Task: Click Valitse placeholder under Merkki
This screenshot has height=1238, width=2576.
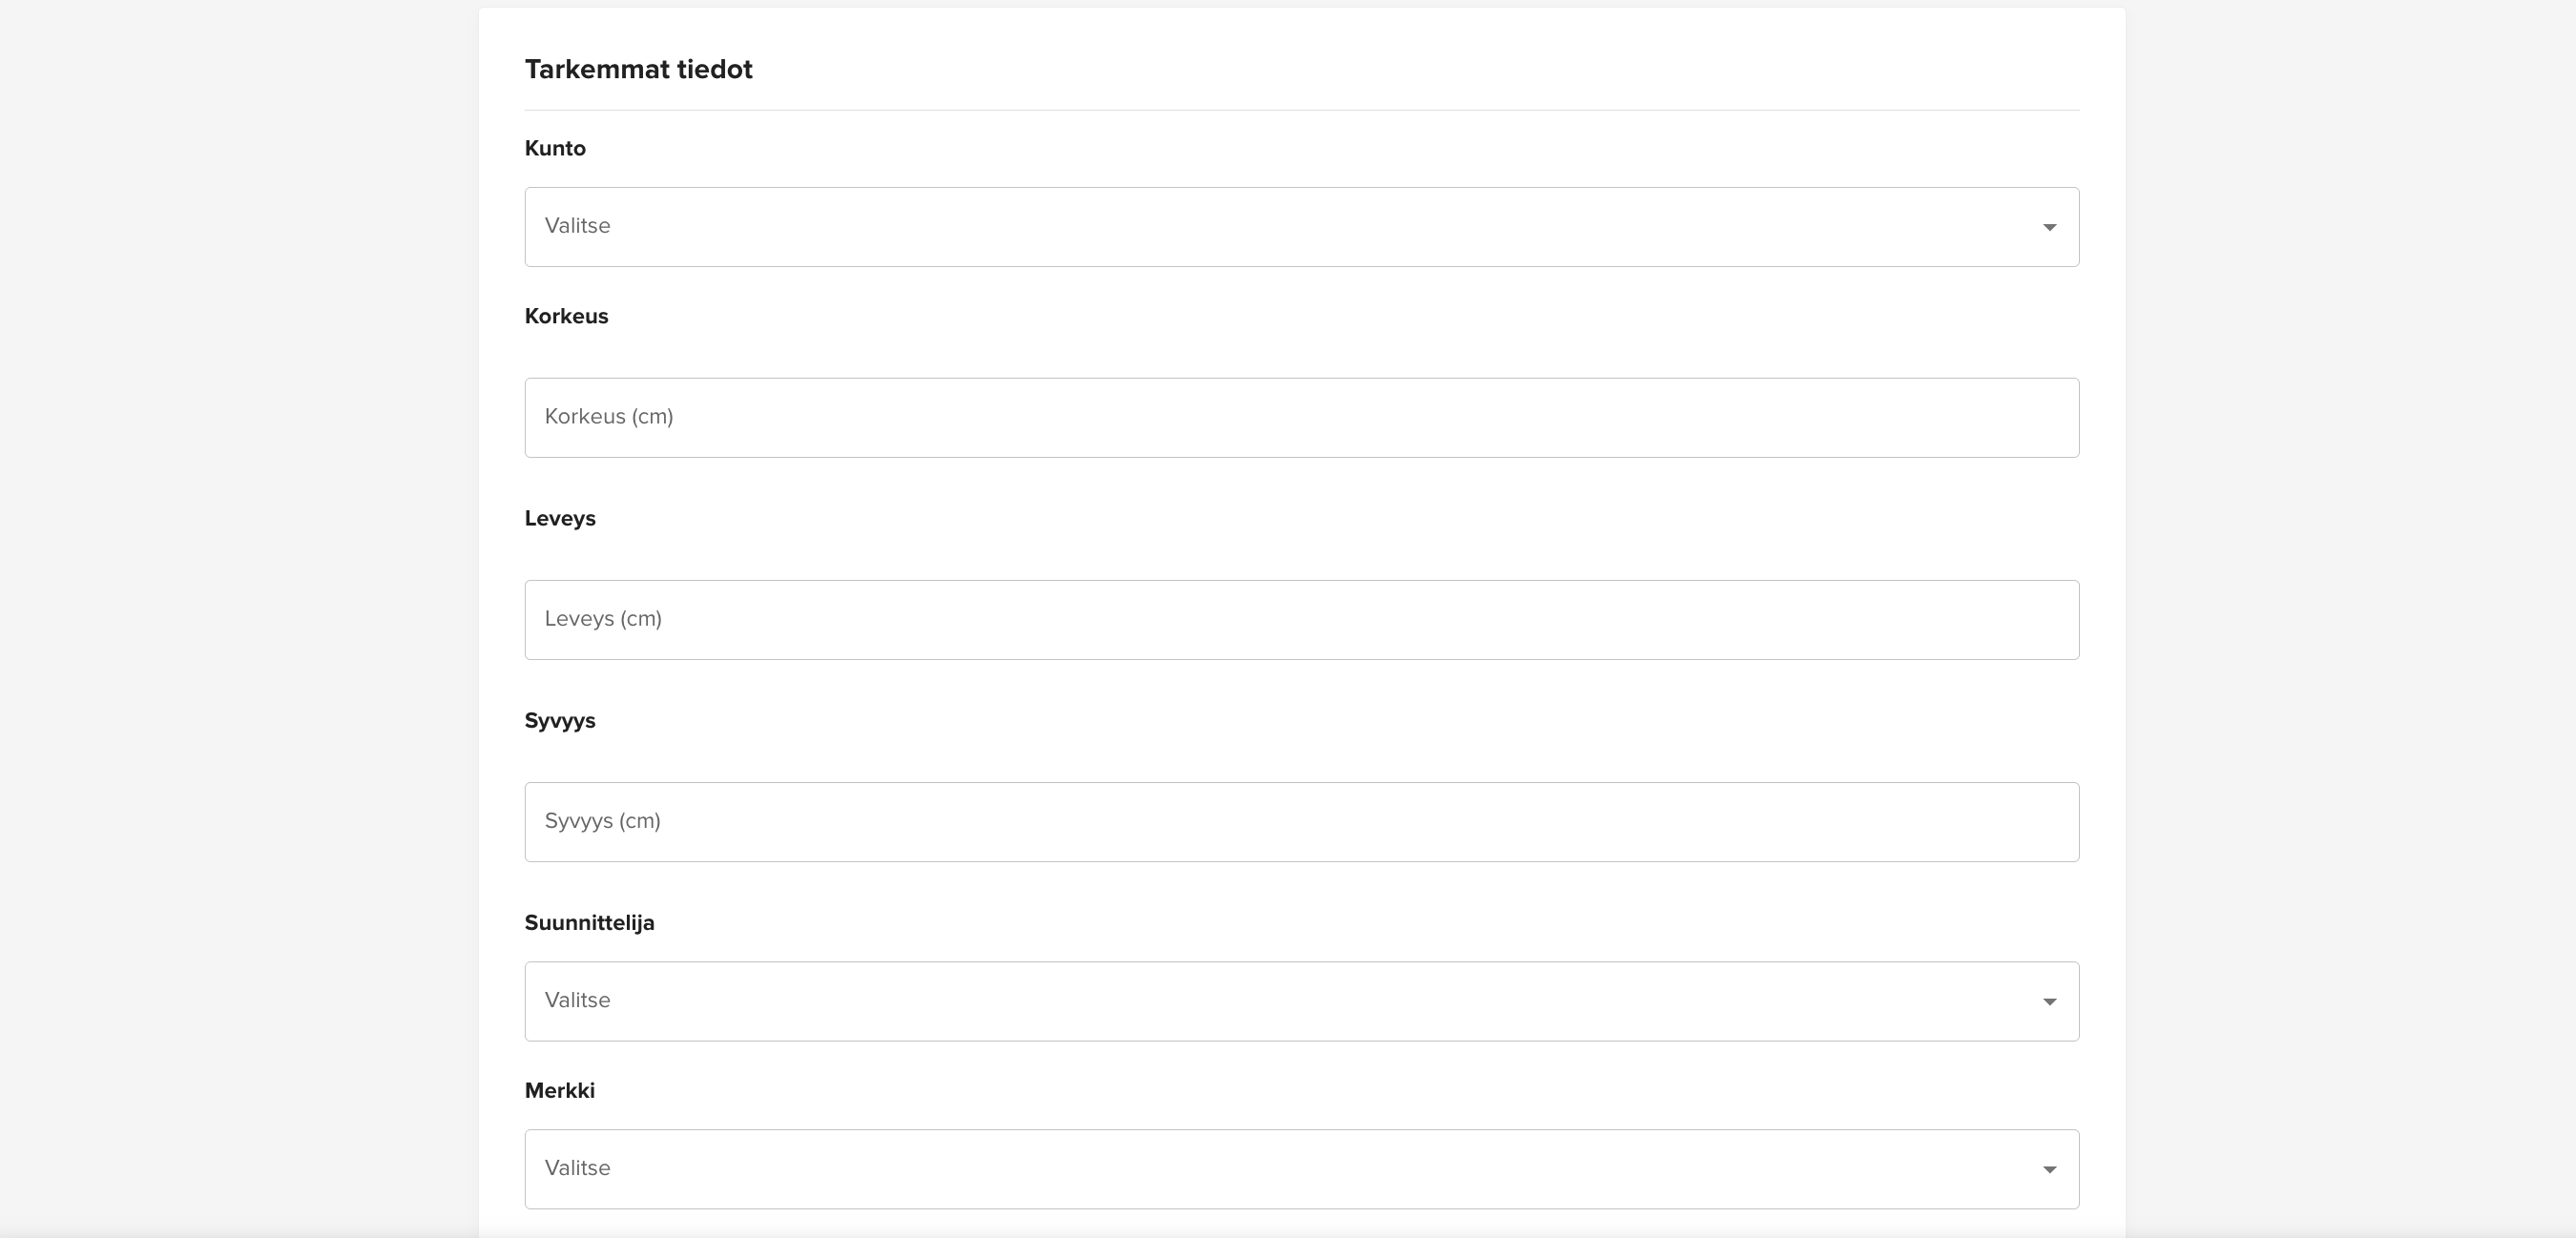Action: pos(577,1169)
